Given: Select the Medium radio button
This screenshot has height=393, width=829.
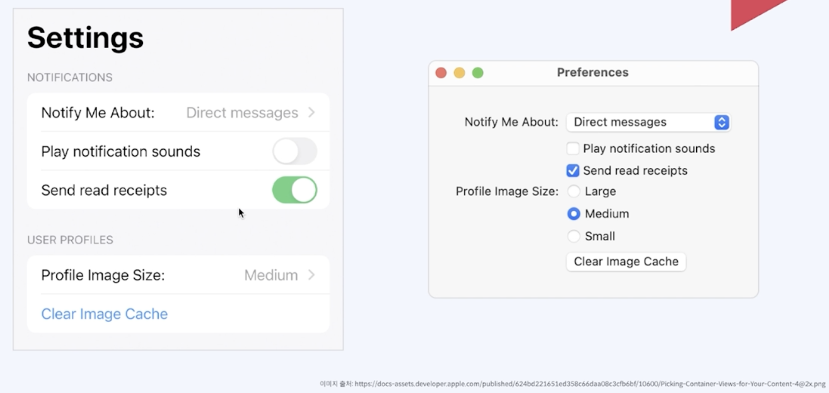Looking at the screenshot, I should (573, 214).
